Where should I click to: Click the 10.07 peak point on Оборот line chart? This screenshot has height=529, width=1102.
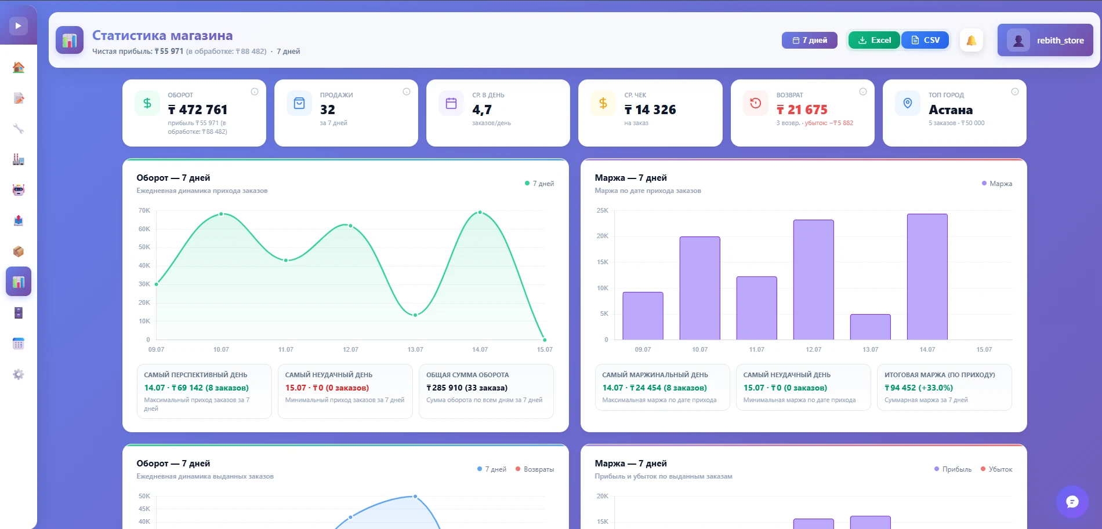click(x=221, y=214)
